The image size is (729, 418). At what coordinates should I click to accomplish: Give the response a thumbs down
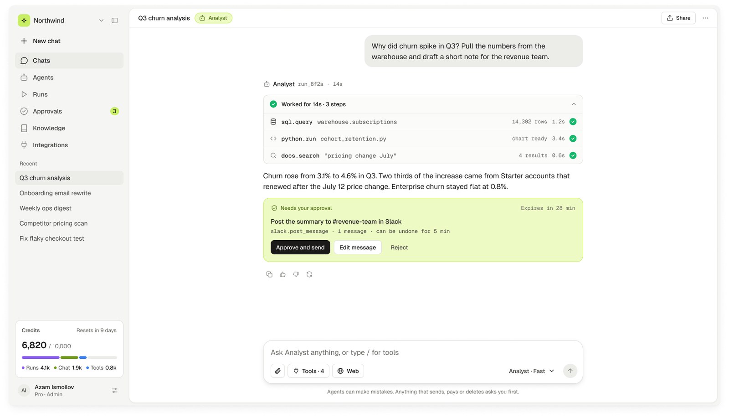pos(296,274)
